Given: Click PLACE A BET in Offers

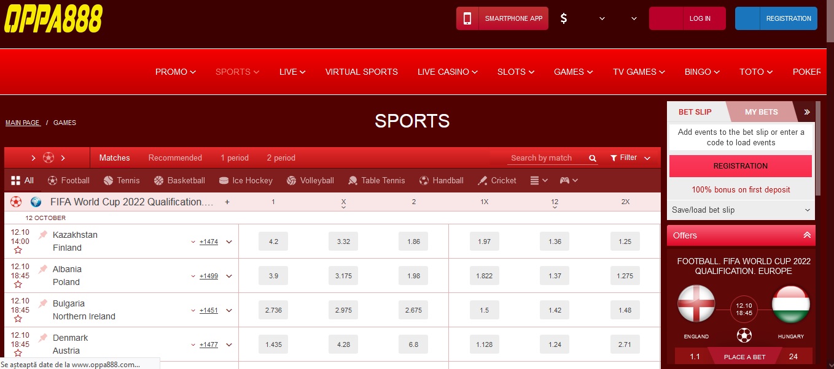Looking at the screenshot, I should [744, 357].
